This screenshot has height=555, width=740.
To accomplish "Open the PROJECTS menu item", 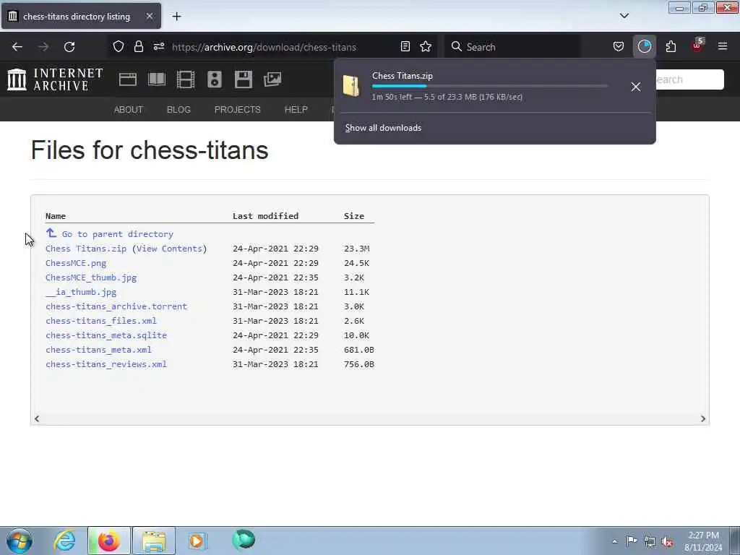I will pyautogui.click(x=237, y=110).
